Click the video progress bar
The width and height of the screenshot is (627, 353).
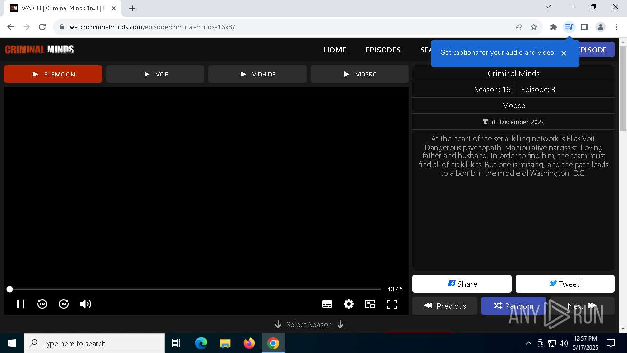(195, 289)
